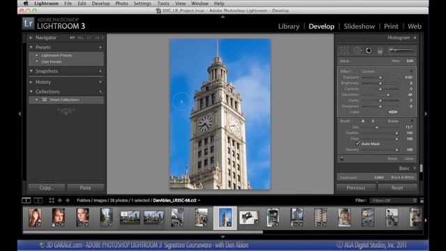Expand the Navigator panel
The image size is (446, 251).
pos(31,38)
